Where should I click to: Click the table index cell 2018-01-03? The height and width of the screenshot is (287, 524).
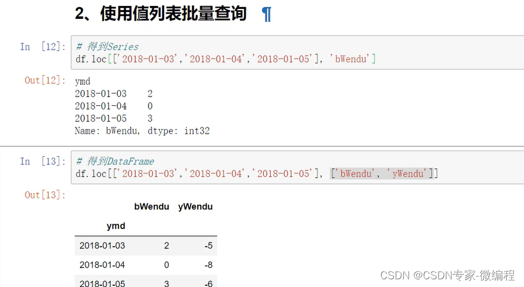(102, 246)
